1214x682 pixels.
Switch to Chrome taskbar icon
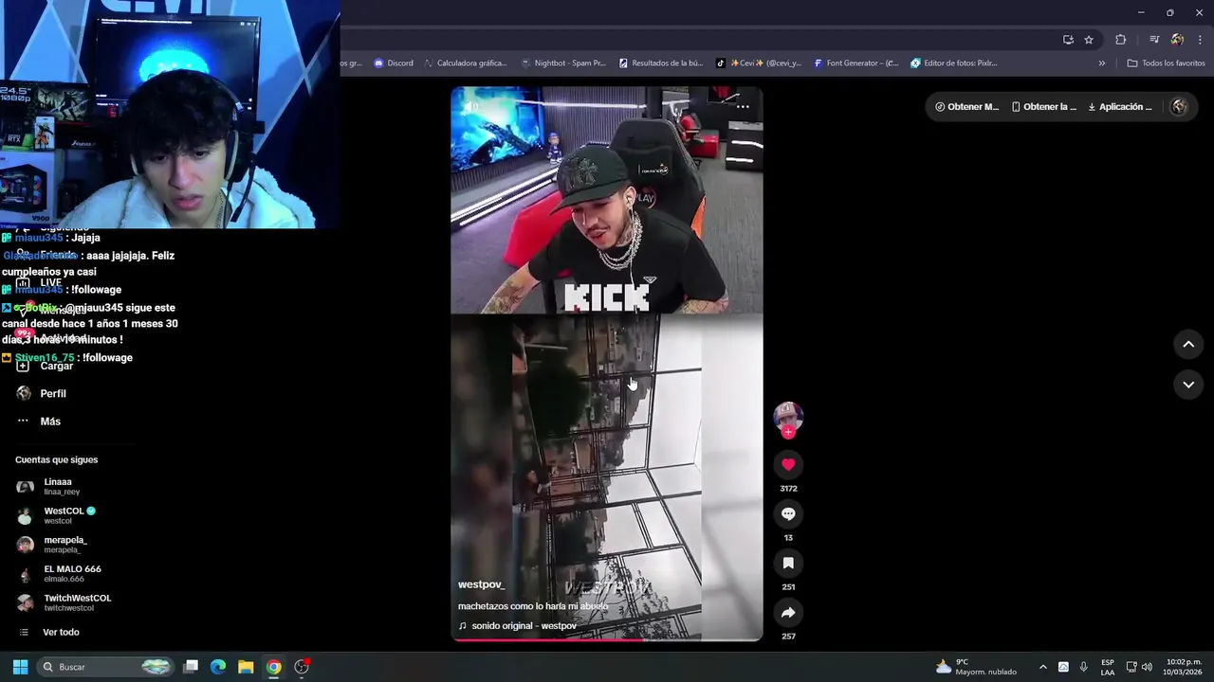tap(273, 667)
